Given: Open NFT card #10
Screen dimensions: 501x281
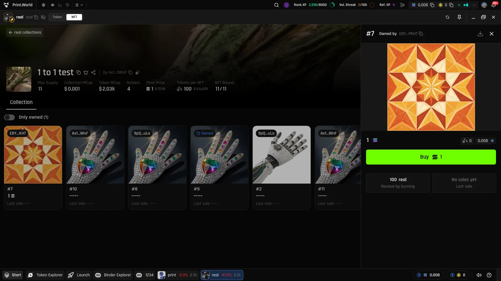Looking at the screenshot, I should (x=95, y=168).
